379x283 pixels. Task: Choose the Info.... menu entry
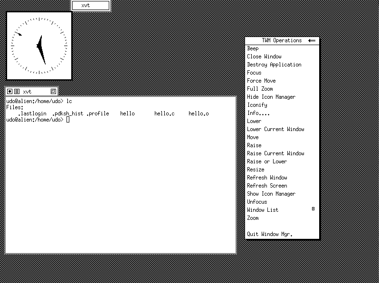click(x=282, y=113)
